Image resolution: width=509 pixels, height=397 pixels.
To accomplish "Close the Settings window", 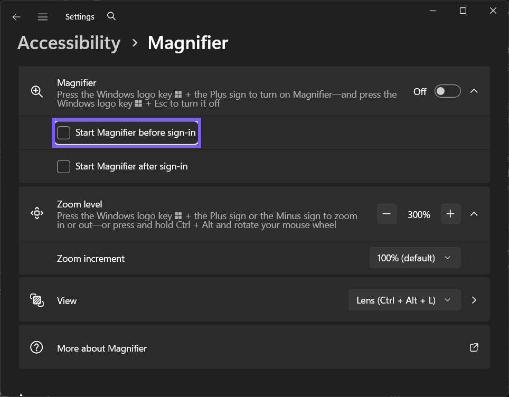I will pos(493,11).
